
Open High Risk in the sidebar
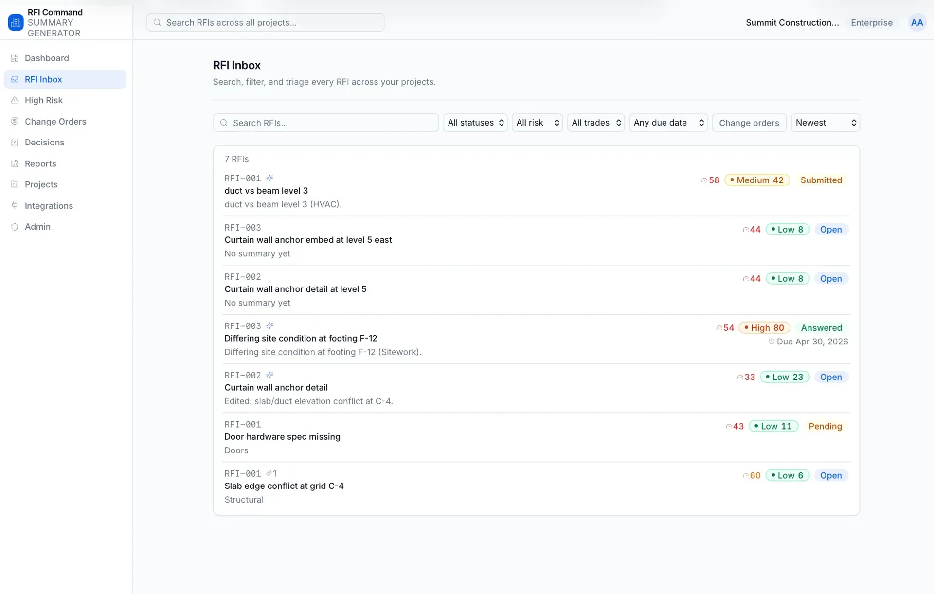(x=65, y=100)
